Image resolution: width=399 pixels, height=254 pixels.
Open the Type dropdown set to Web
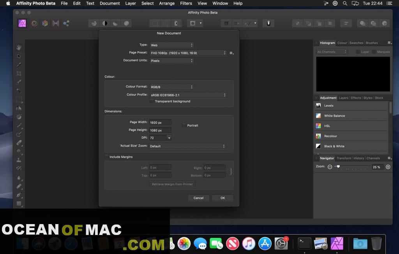click(x=172, y=45)
